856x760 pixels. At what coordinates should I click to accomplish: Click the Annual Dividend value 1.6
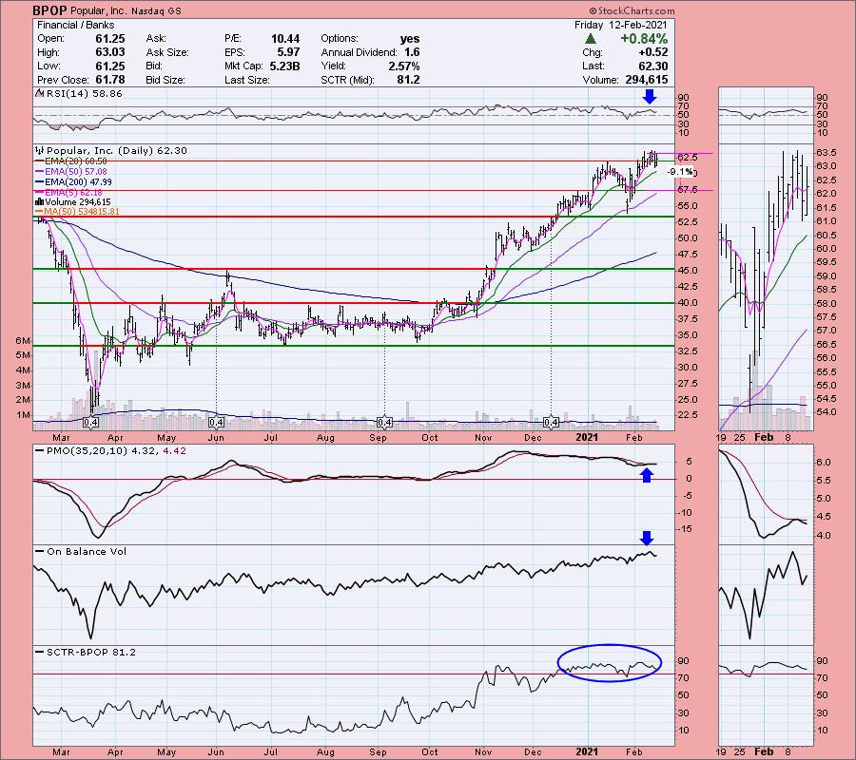[x=412, y=52]
